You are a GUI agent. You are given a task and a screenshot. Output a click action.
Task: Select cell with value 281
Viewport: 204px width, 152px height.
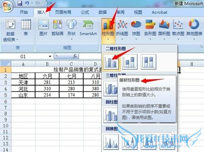47,82
